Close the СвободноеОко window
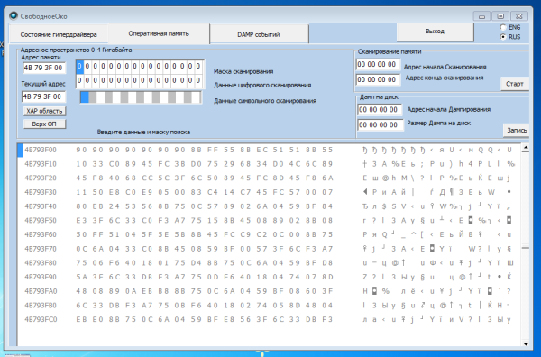The width and height of the screenshot is (541, 357). pyautogui.click(x=519, y=16)
